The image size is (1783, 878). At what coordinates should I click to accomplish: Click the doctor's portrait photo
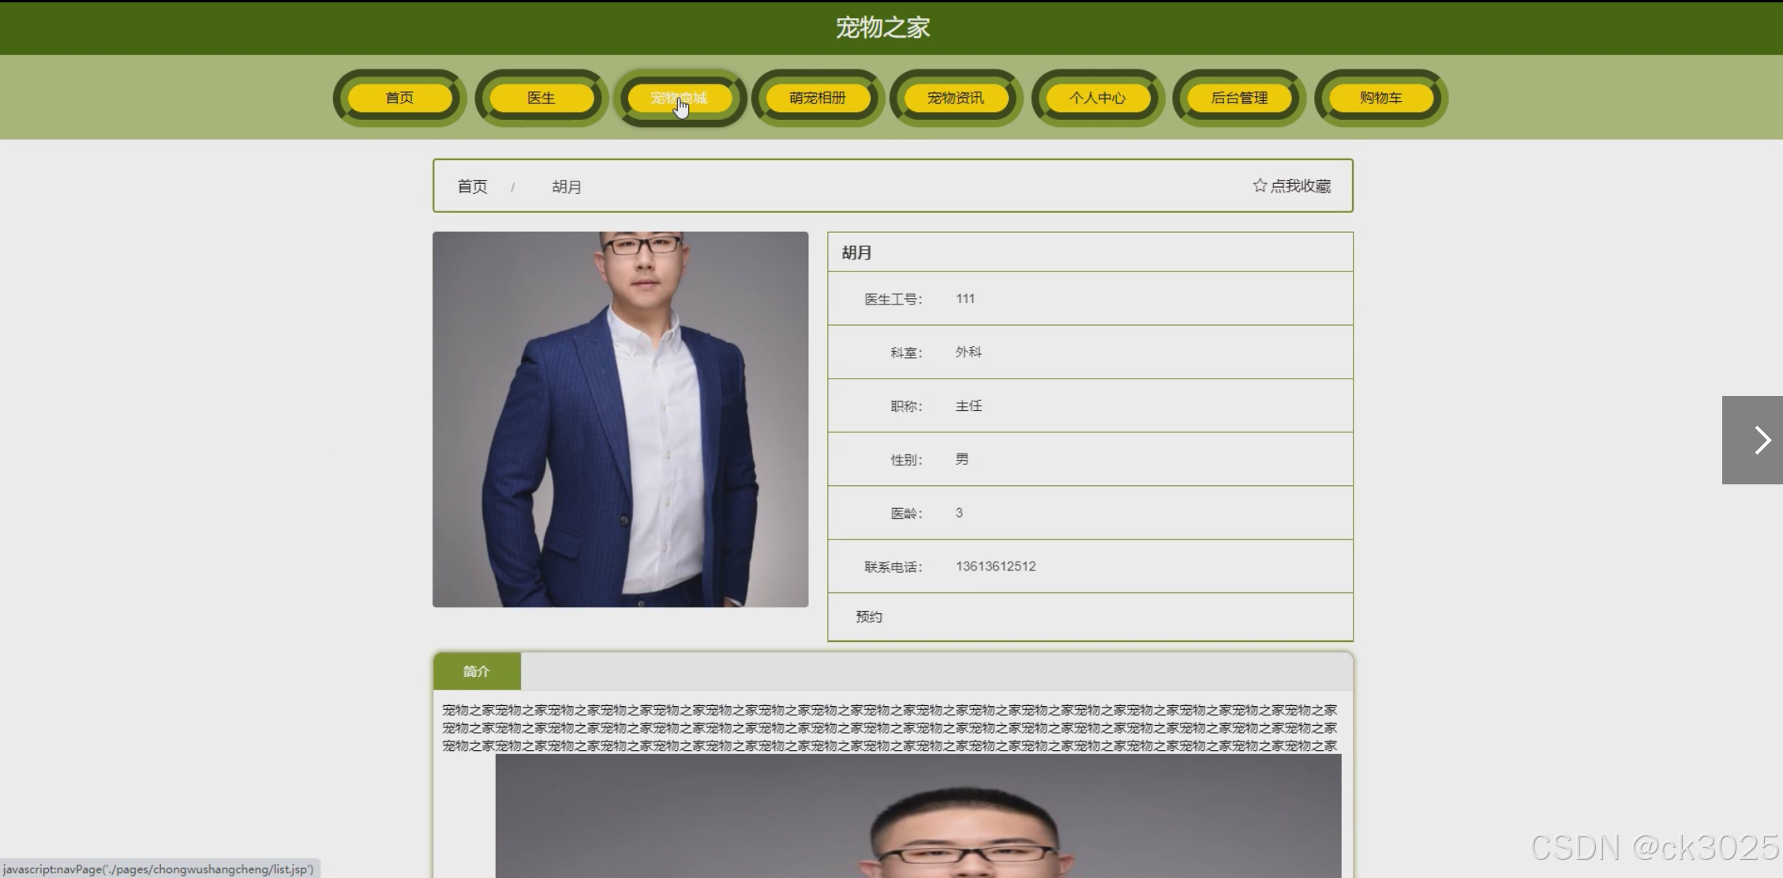(620, 419)
